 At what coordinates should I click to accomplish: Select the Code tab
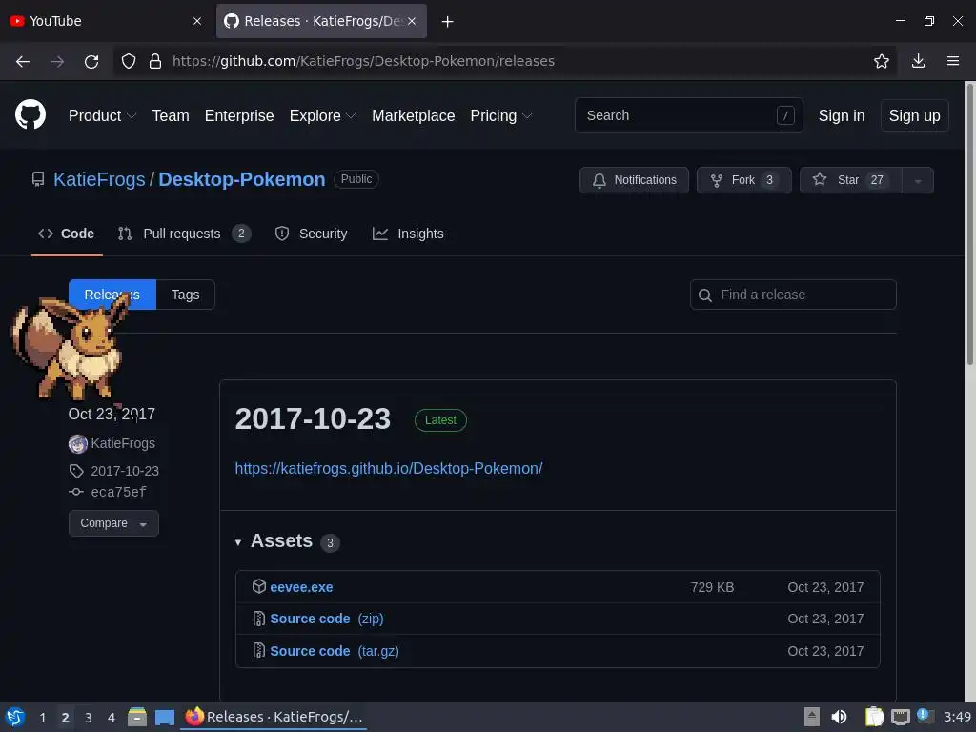point(67,234)
